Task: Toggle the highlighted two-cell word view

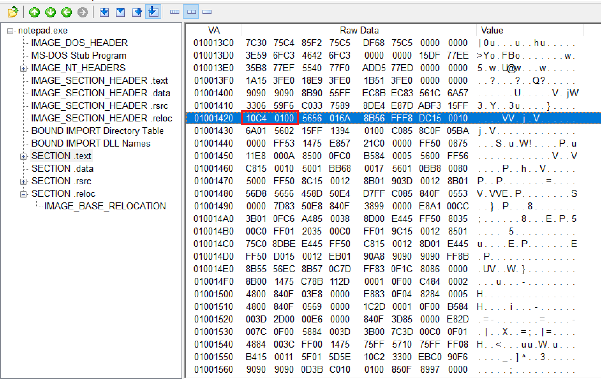Action: pyautogui.click(x=191, y=12)
